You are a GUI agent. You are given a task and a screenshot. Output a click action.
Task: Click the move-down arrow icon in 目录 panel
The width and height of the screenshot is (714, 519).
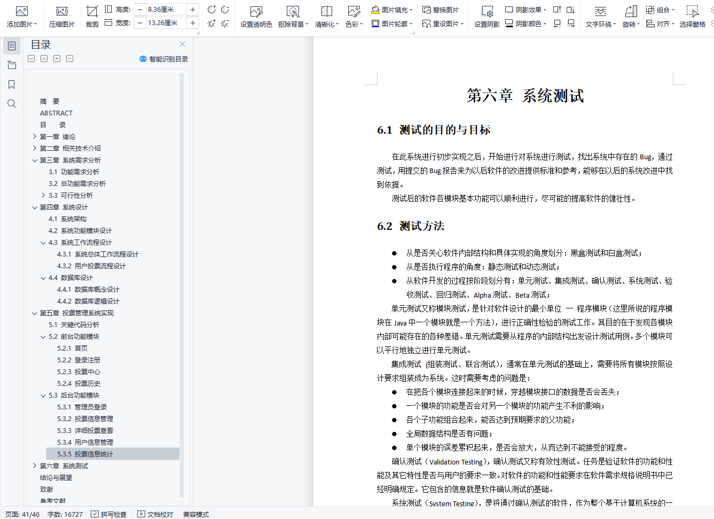click(x=32, y=59)
